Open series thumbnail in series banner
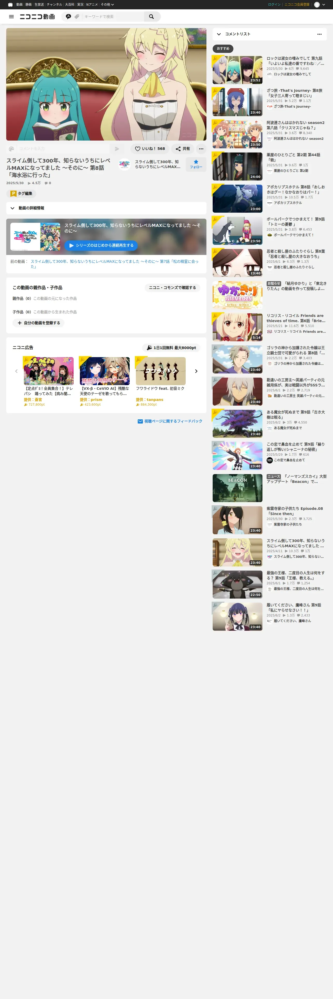333x999 pixels. coord(35,237)
